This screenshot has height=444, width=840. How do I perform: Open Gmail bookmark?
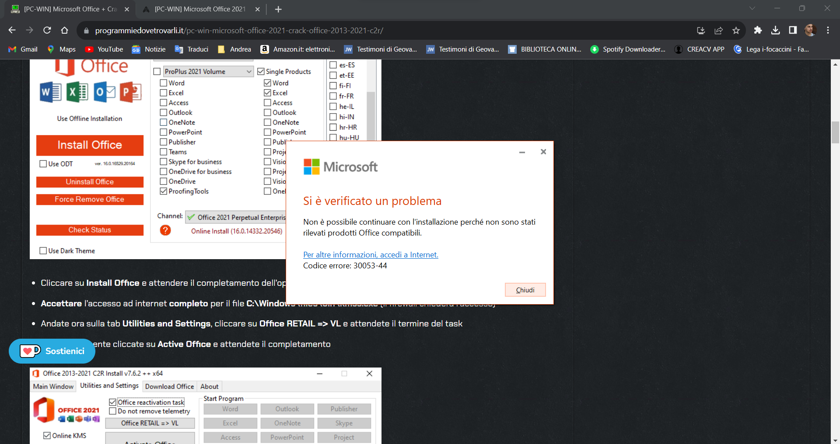pyautogui.click(x=23, y=49)
